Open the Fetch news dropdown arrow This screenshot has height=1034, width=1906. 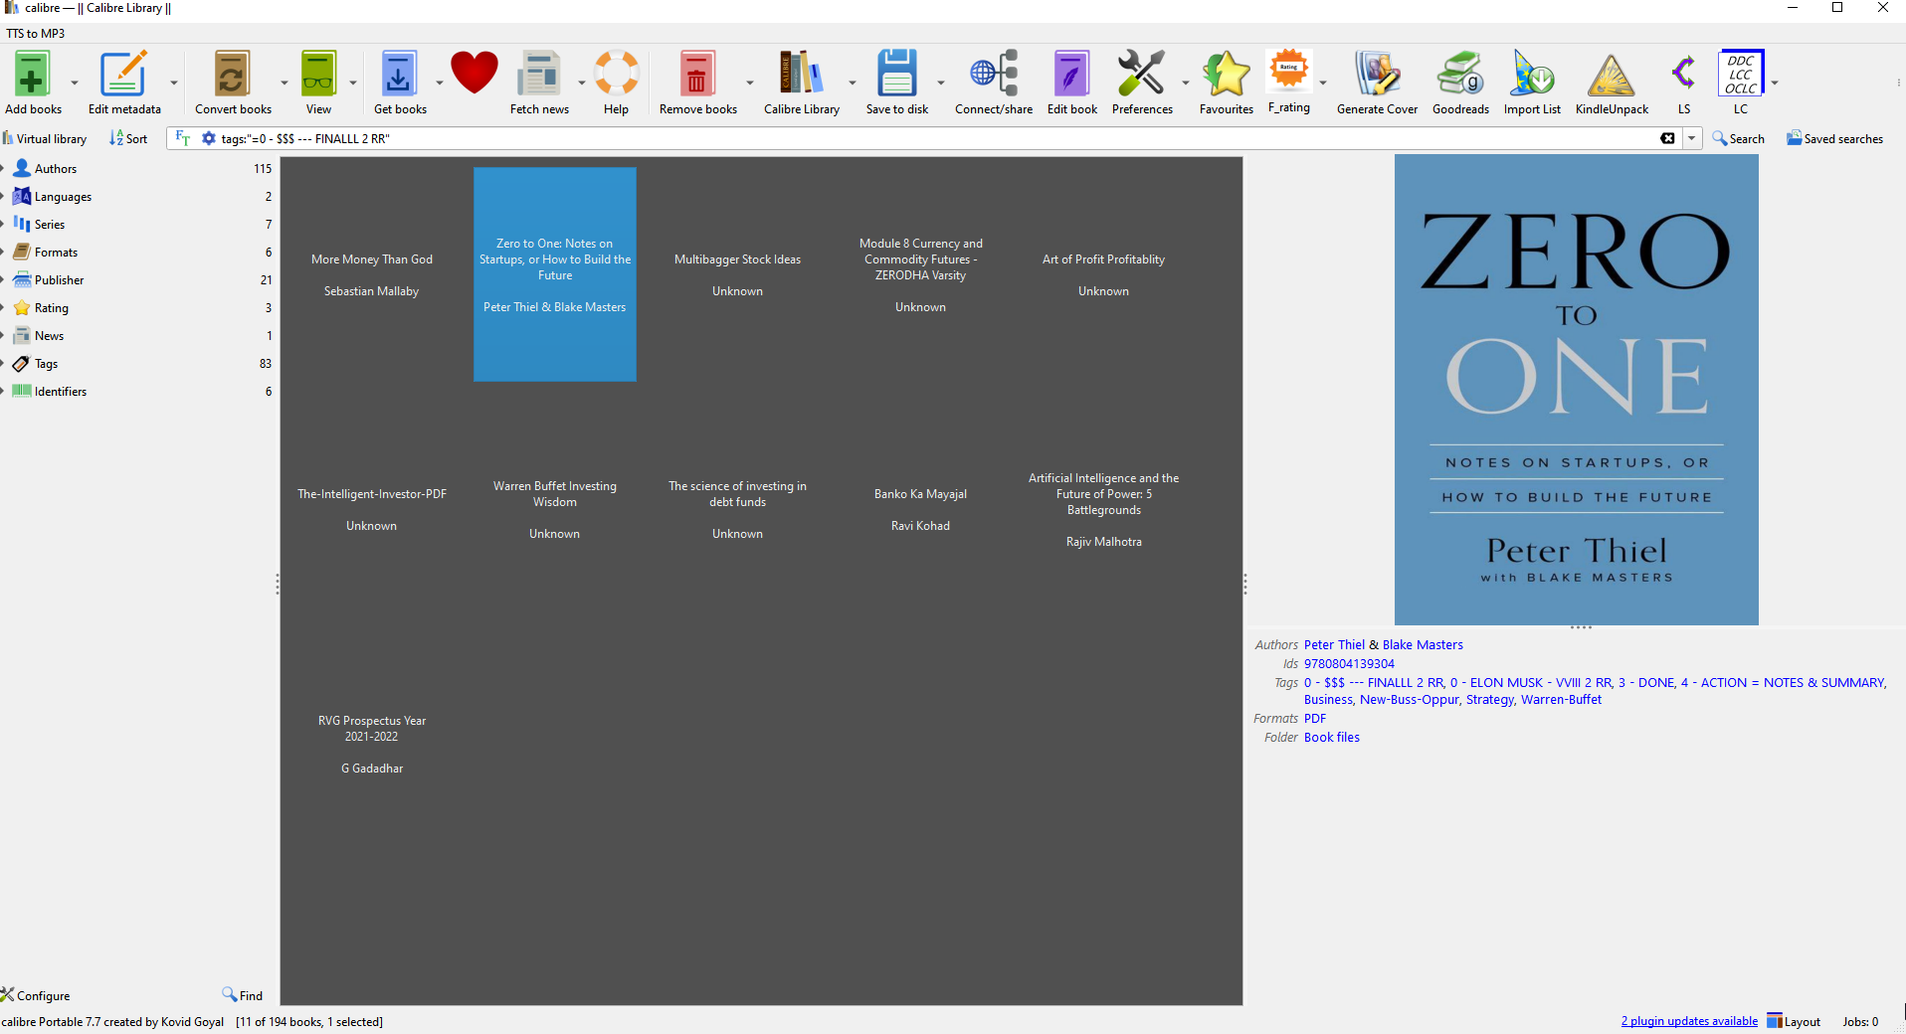coord(582,84)
